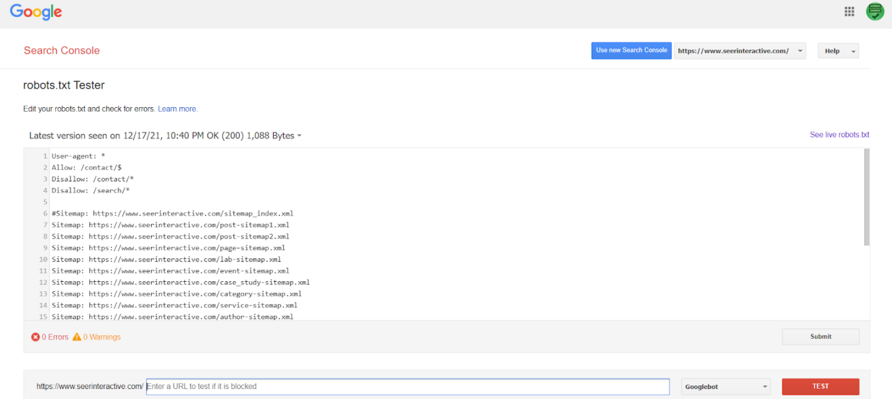Click the Google apps grid icon
Screen dimensions: 892x399
pos(849,11)
